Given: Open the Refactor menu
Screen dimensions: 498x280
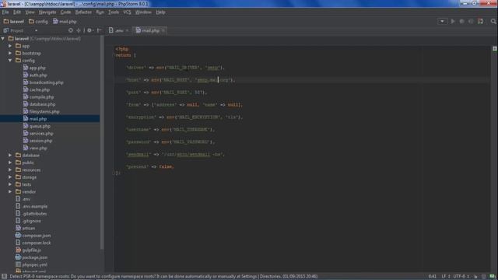Looking at the screenshot, I should (x=83, y=12).
